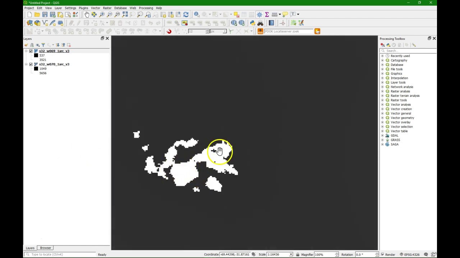Click black color swatch labeled 537
The image size is (460, 258).
(36, 56)
